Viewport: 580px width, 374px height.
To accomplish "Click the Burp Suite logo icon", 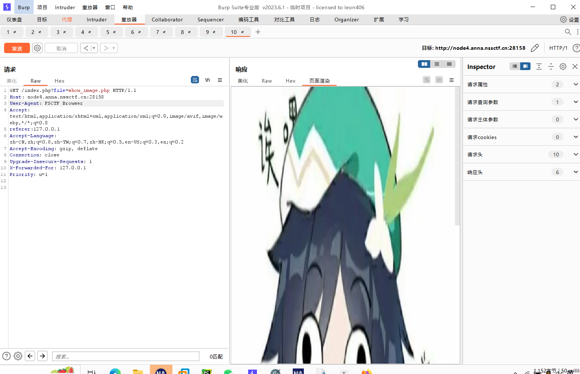I will pos(7,7).
